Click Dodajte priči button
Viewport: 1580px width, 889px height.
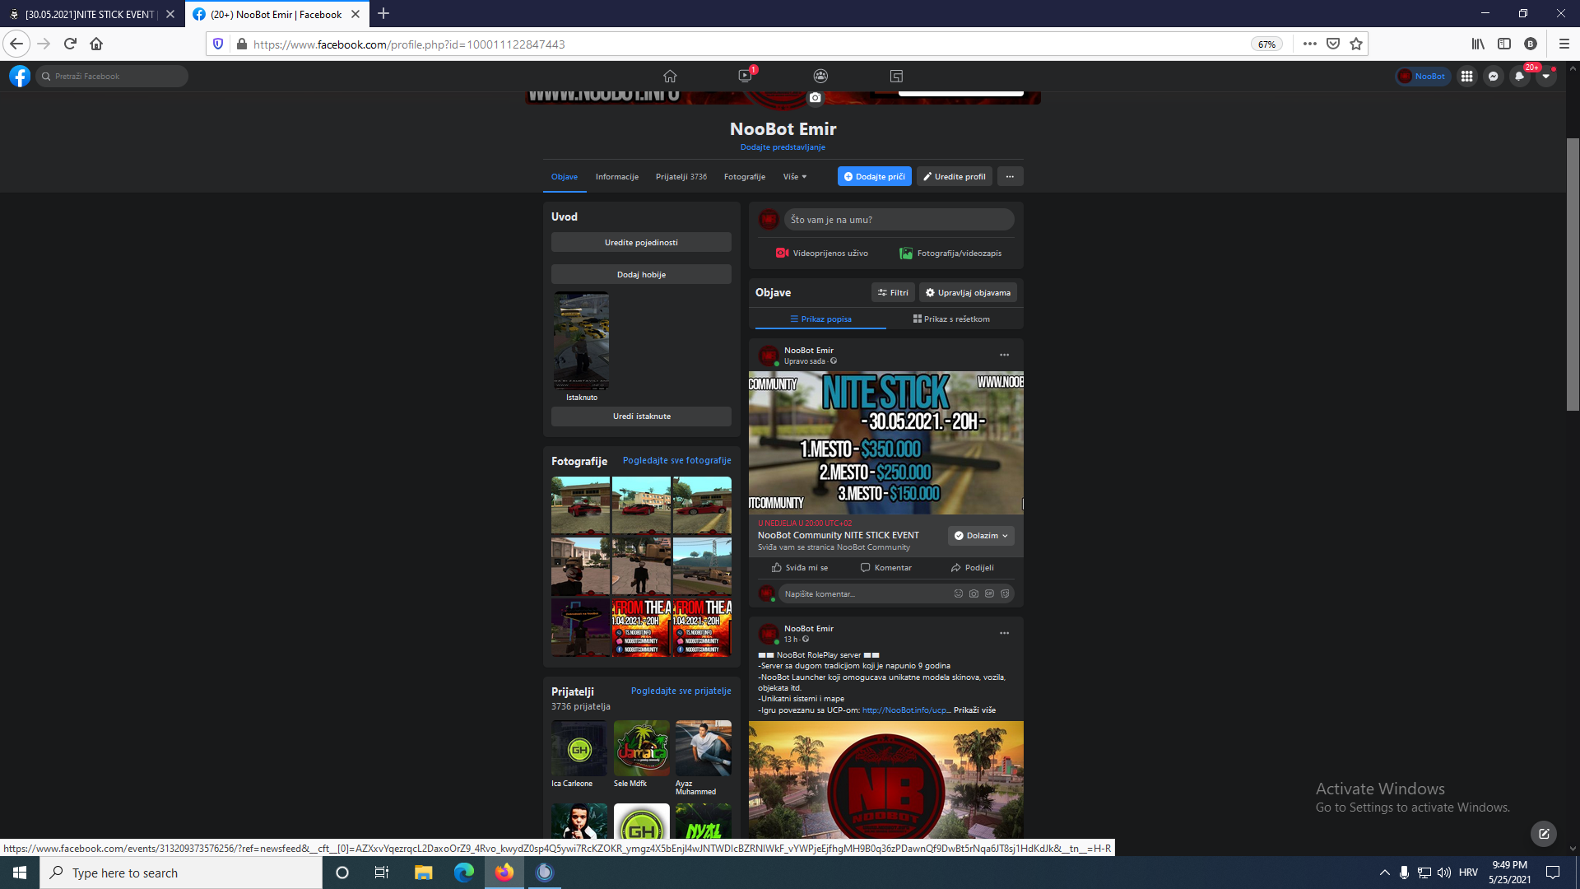[x=874, y=177]
